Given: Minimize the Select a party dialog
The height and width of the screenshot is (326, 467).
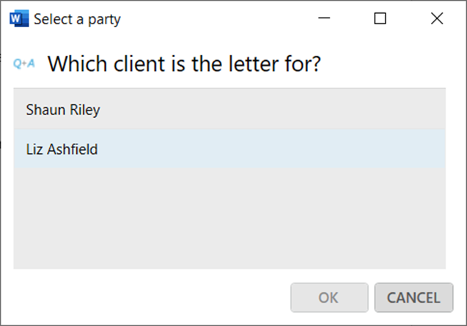Looking at the screenshot, I should click(x=324, y=18).
